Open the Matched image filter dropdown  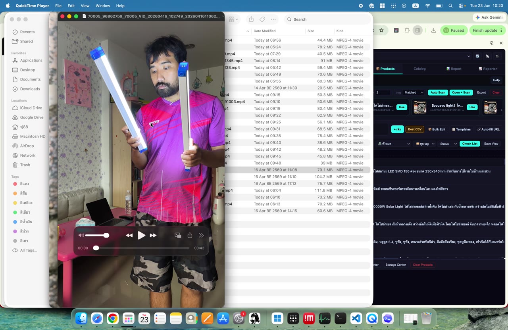pos(414,92)
